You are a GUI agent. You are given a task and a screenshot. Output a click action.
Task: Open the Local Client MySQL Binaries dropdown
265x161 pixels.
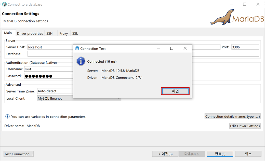tap(79, 98)
